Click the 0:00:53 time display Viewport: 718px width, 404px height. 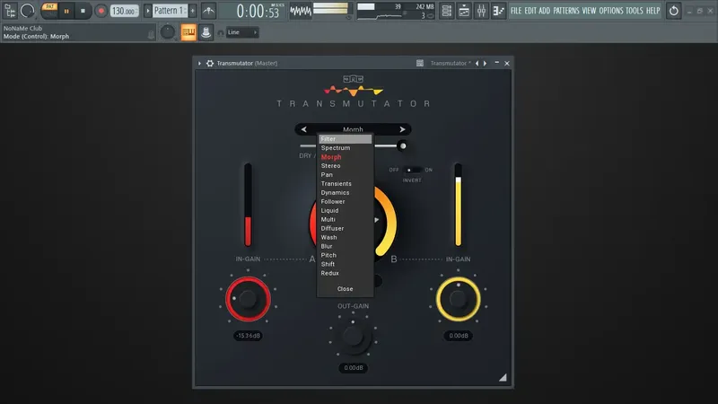coord(259,11)
